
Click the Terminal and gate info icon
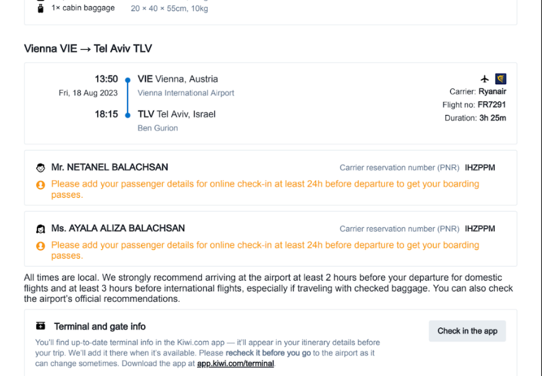click(41, 326)
